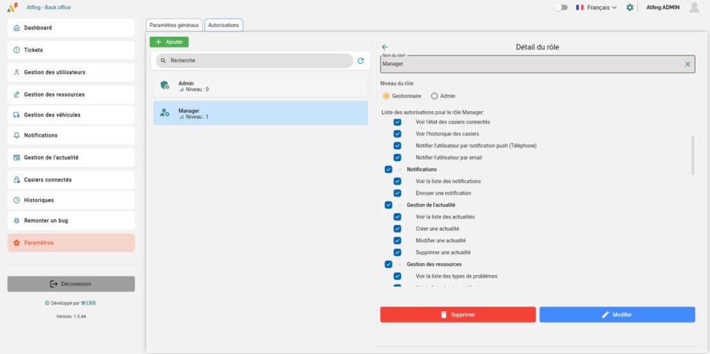710x354 pixels.
Task: Open settings via the gear icon in header
Action: (630, 8)
